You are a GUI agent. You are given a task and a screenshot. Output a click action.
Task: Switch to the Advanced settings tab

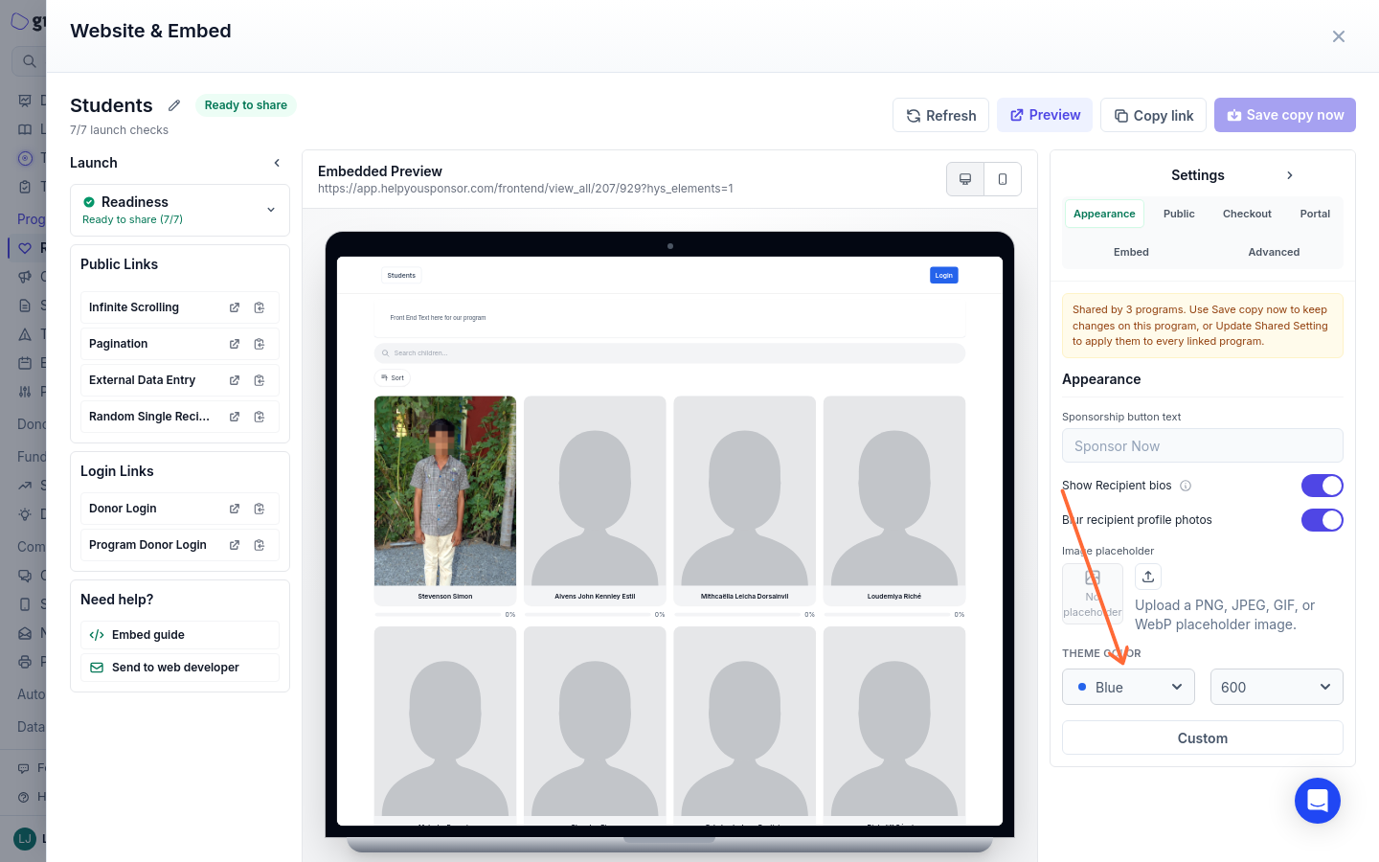point(1274,252)
